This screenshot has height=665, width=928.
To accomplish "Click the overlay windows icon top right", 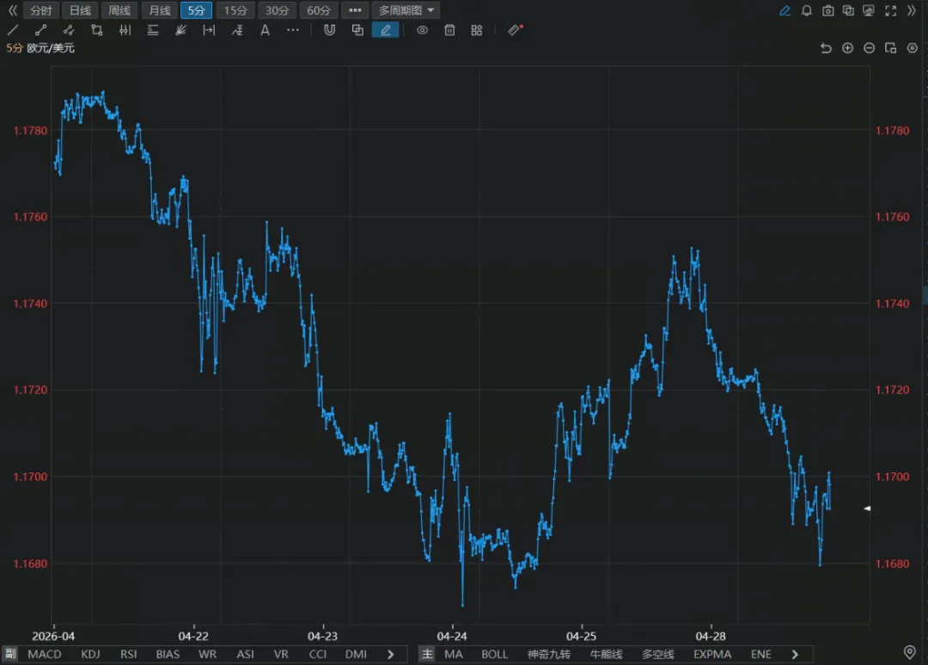I will tap(849, 10).
